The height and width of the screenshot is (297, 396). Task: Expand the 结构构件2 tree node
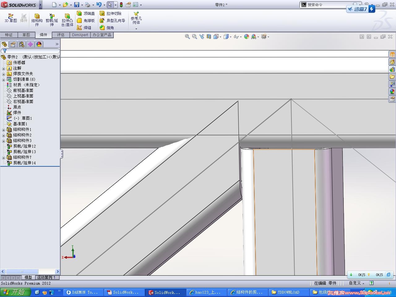click(x=4, y=135)
